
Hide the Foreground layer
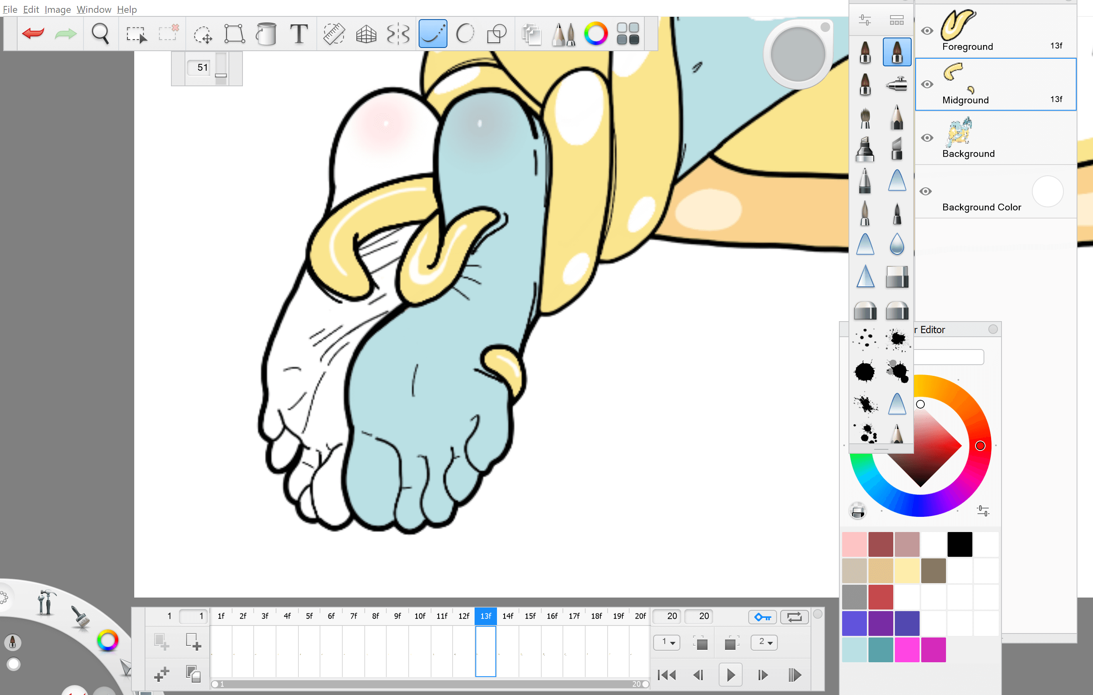927,31
